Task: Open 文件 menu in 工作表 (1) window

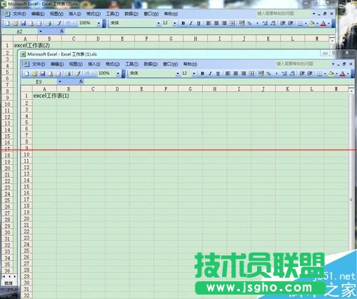Action: tap(39, 64)
